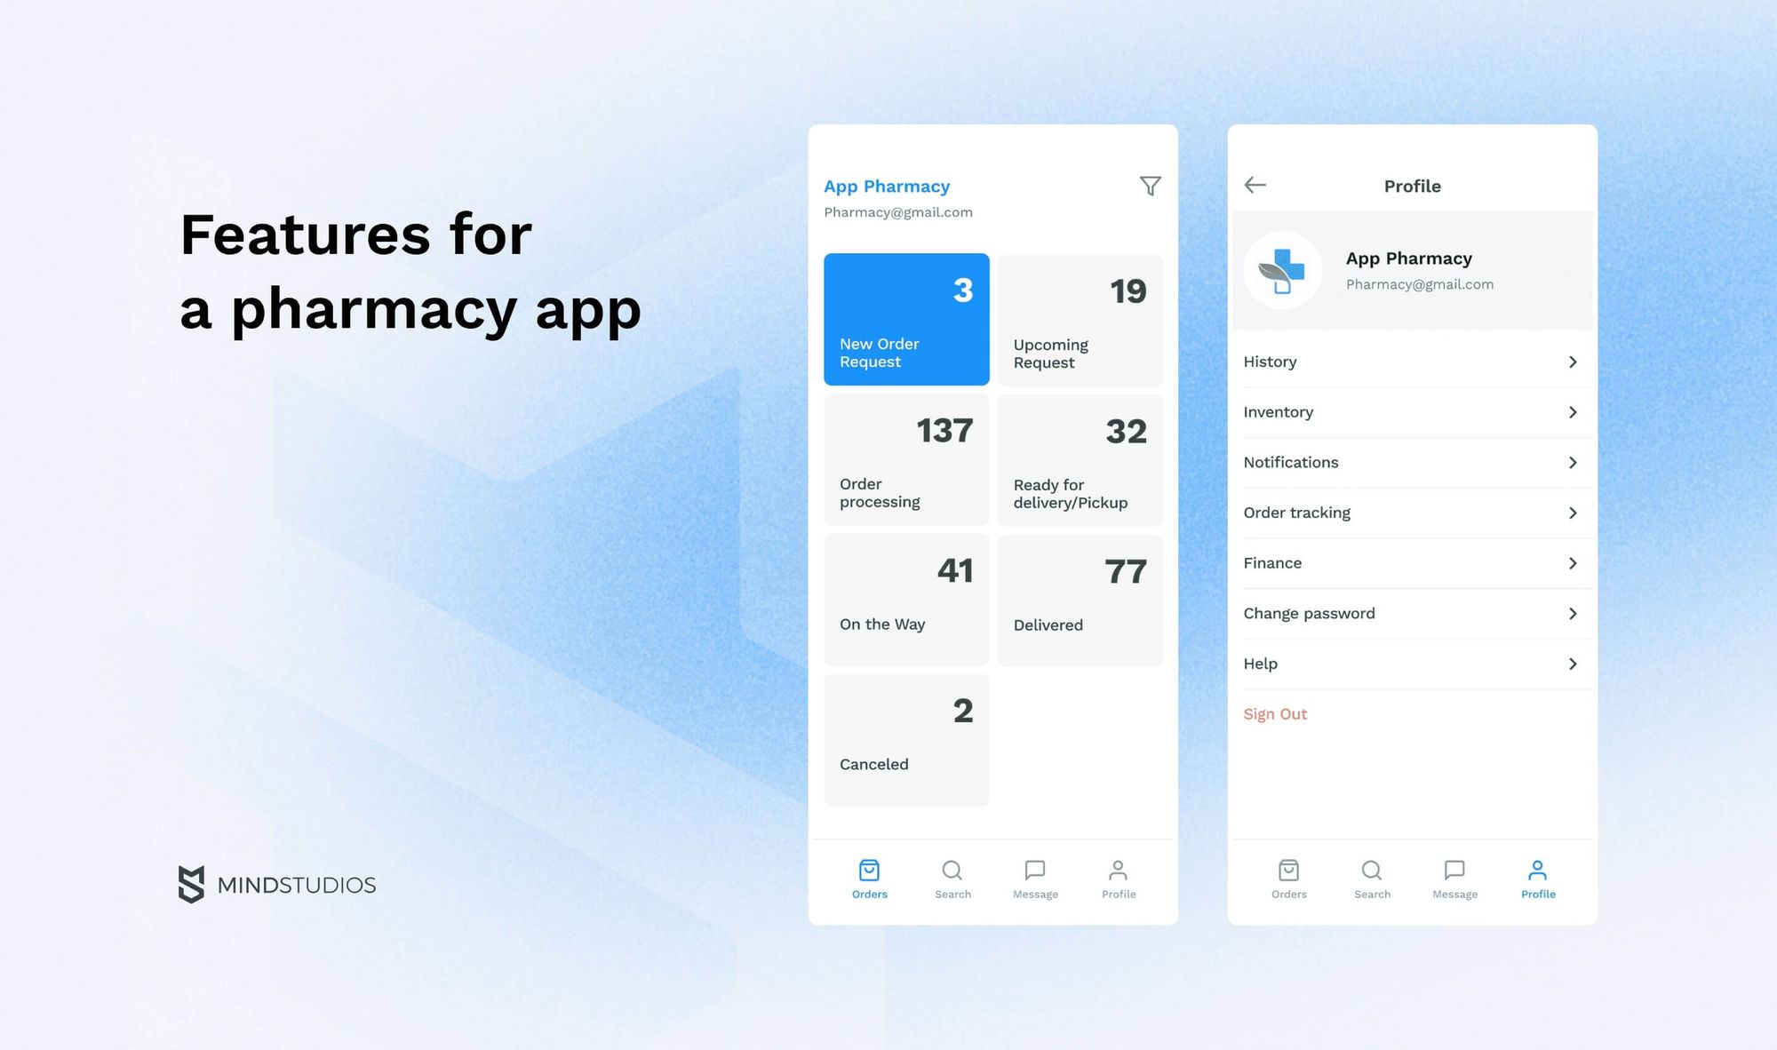This screenshot has width=1777, height=1050.
Task: Select the Finance menu item
Action: click(1411, 562)
